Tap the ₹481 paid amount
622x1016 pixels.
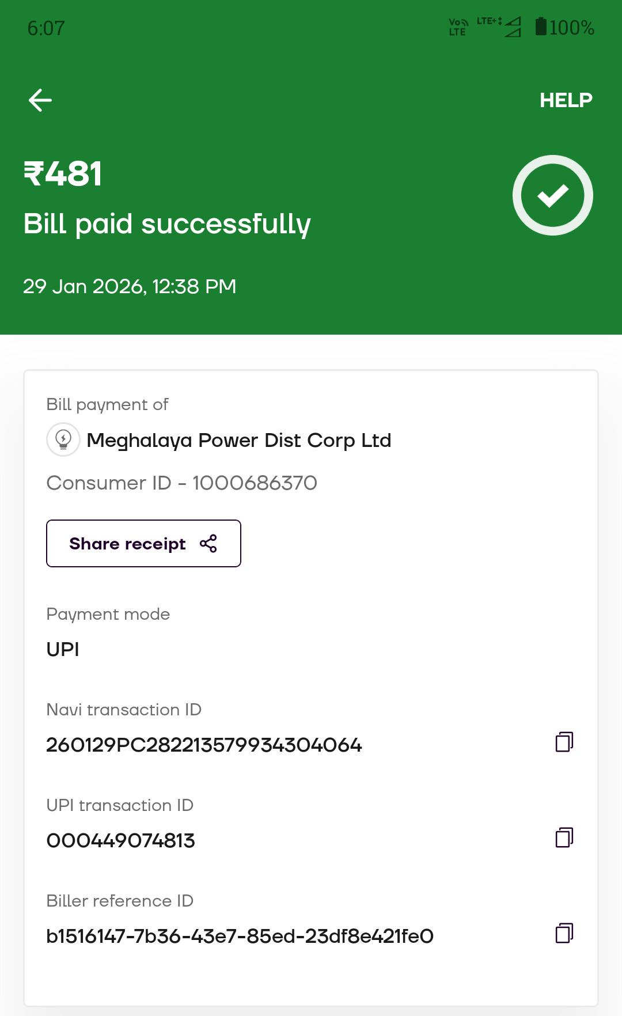click(x=63, y=173)
